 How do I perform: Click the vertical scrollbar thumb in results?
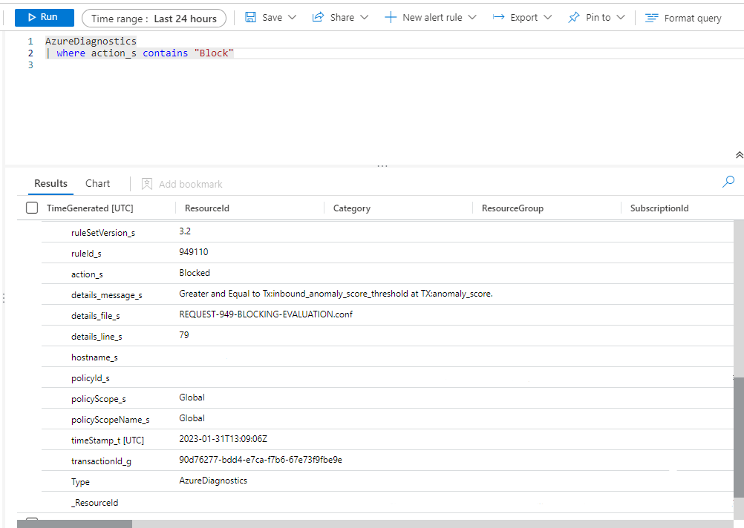click(x=738, y=438)
